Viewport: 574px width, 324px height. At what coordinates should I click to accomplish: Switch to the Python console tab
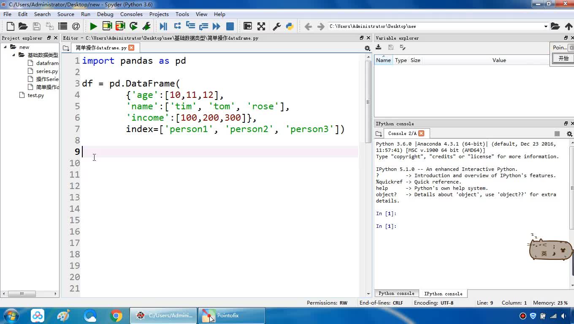(396, 294)
